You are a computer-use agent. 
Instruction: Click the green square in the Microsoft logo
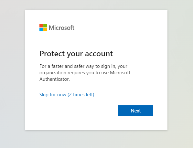coord(45,26)
